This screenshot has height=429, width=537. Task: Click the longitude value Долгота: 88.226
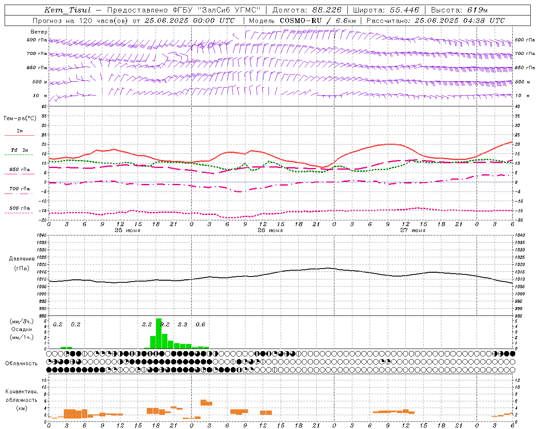tap(307, 10)
